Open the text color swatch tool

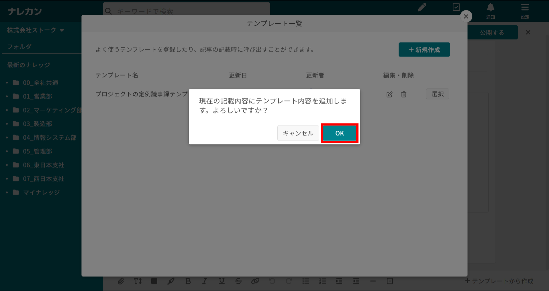point(154,281)
